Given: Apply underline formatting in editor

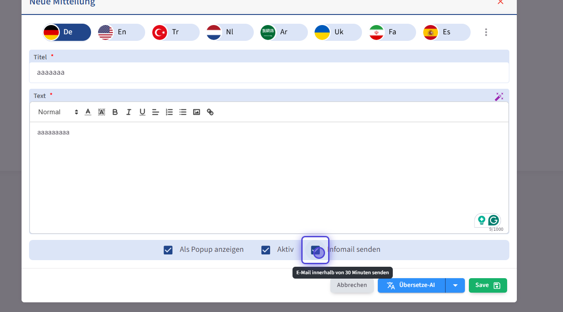Looking at the screenshot, I should click(x=142, y=112).
